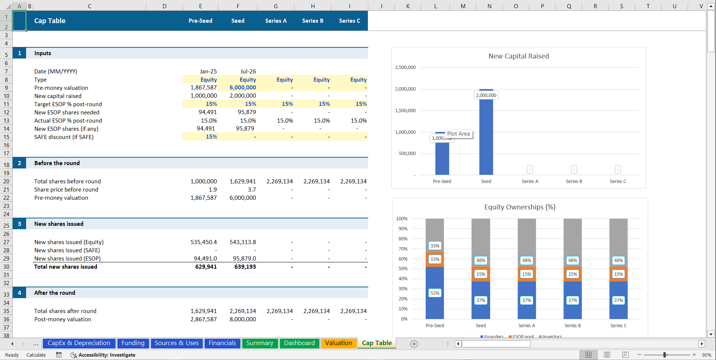Viewport: 716px width, 360px height.
Task: Select row 10 header
Action: coord(6,96)
